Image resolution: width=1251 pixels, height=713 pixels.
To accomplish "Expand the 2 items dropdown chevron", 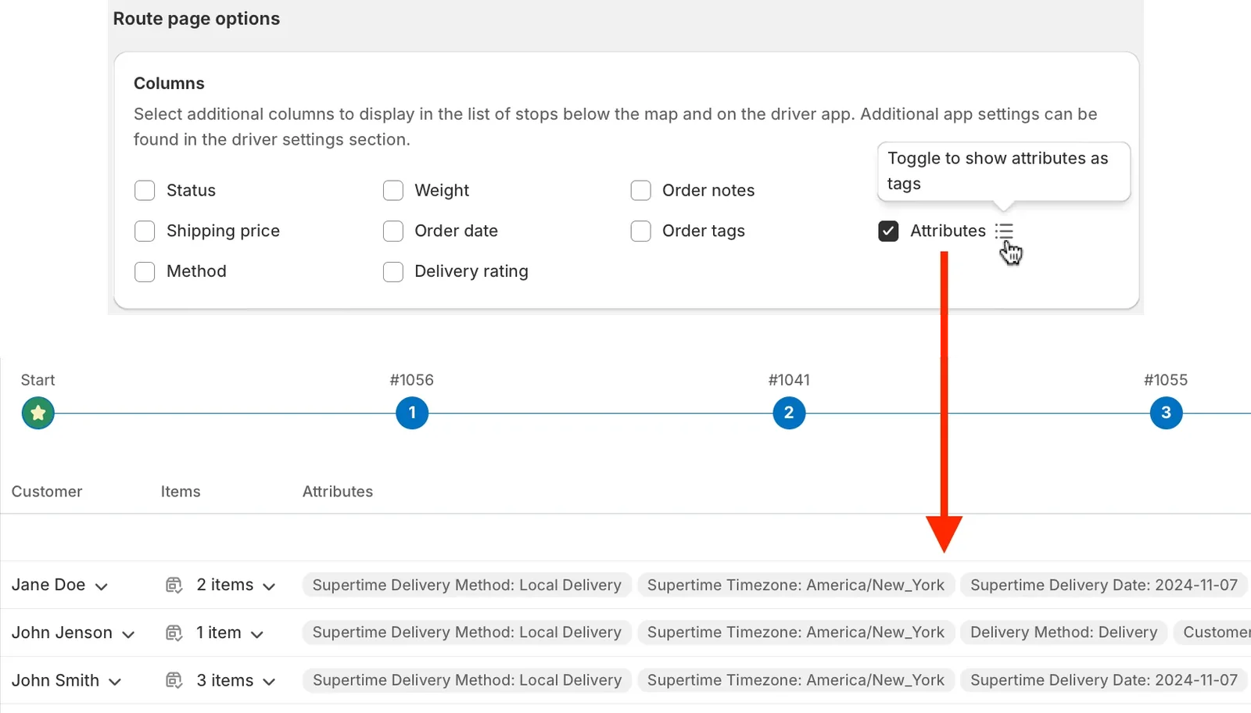I will click(269, 586).
